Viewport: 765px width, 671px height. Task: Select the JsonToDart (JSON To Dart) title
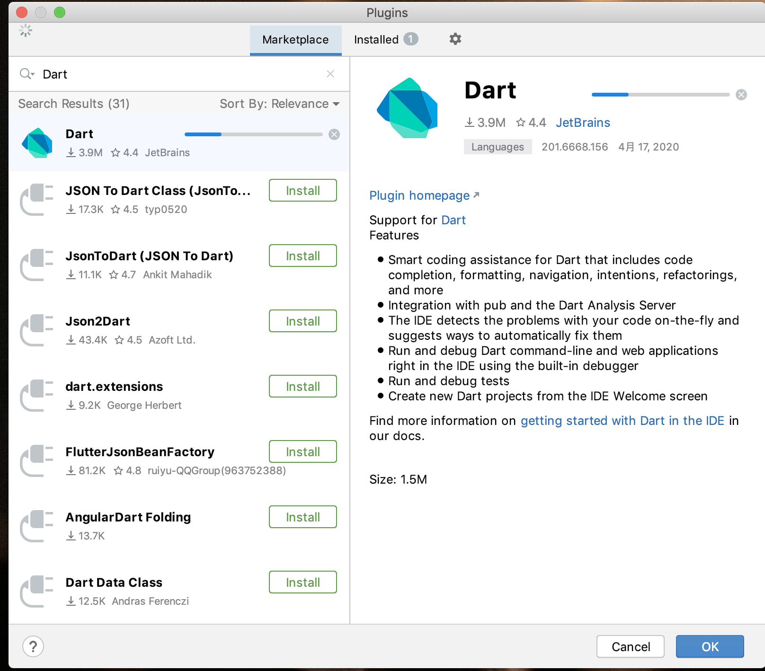tap(150, 256)
